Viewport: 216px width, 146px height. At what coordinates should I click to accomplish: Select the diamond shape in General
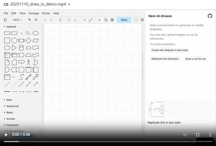point(29,40)
